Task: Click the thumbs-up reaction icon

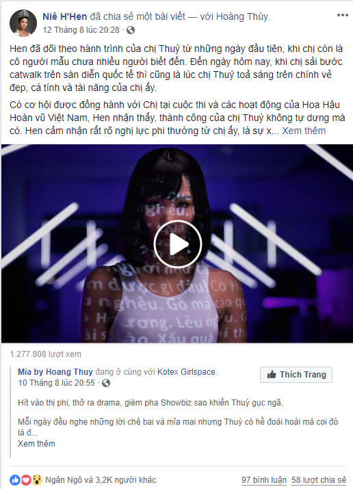Action: [x=14, y=480]
